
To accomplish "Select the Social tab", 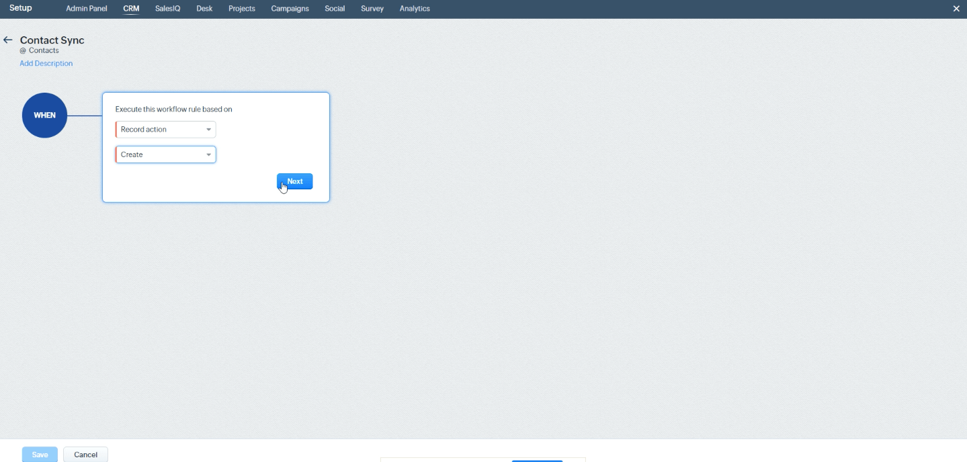I will click(x=334, y=9).
